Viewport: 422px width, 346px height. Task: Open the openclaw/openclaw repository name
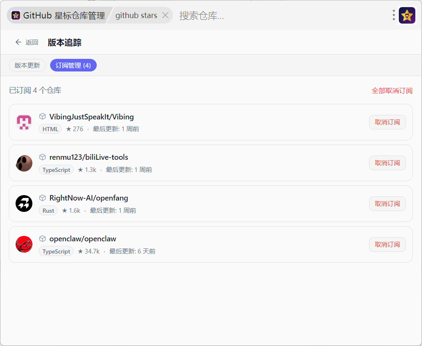83,239
